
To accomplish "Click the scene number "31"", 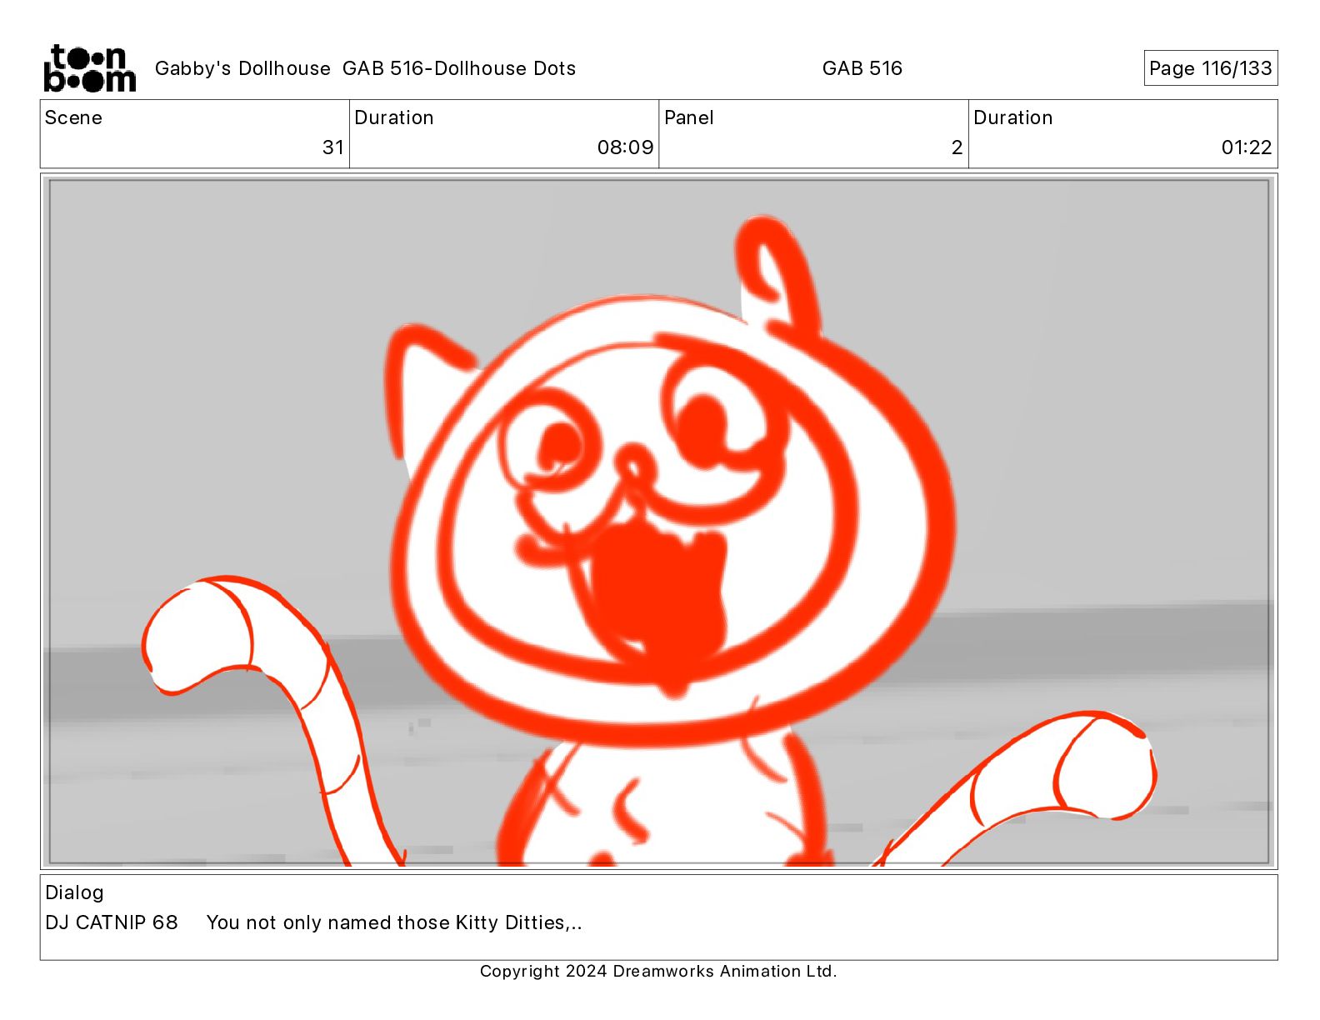I will pos(332,147).
